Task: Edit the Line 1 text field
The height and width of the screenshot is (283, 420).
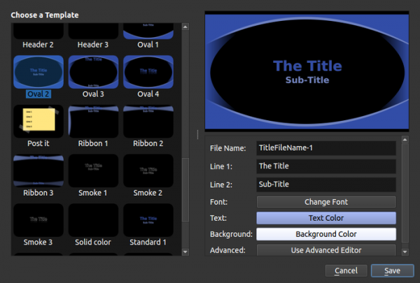Action: [x=325, y=166]
